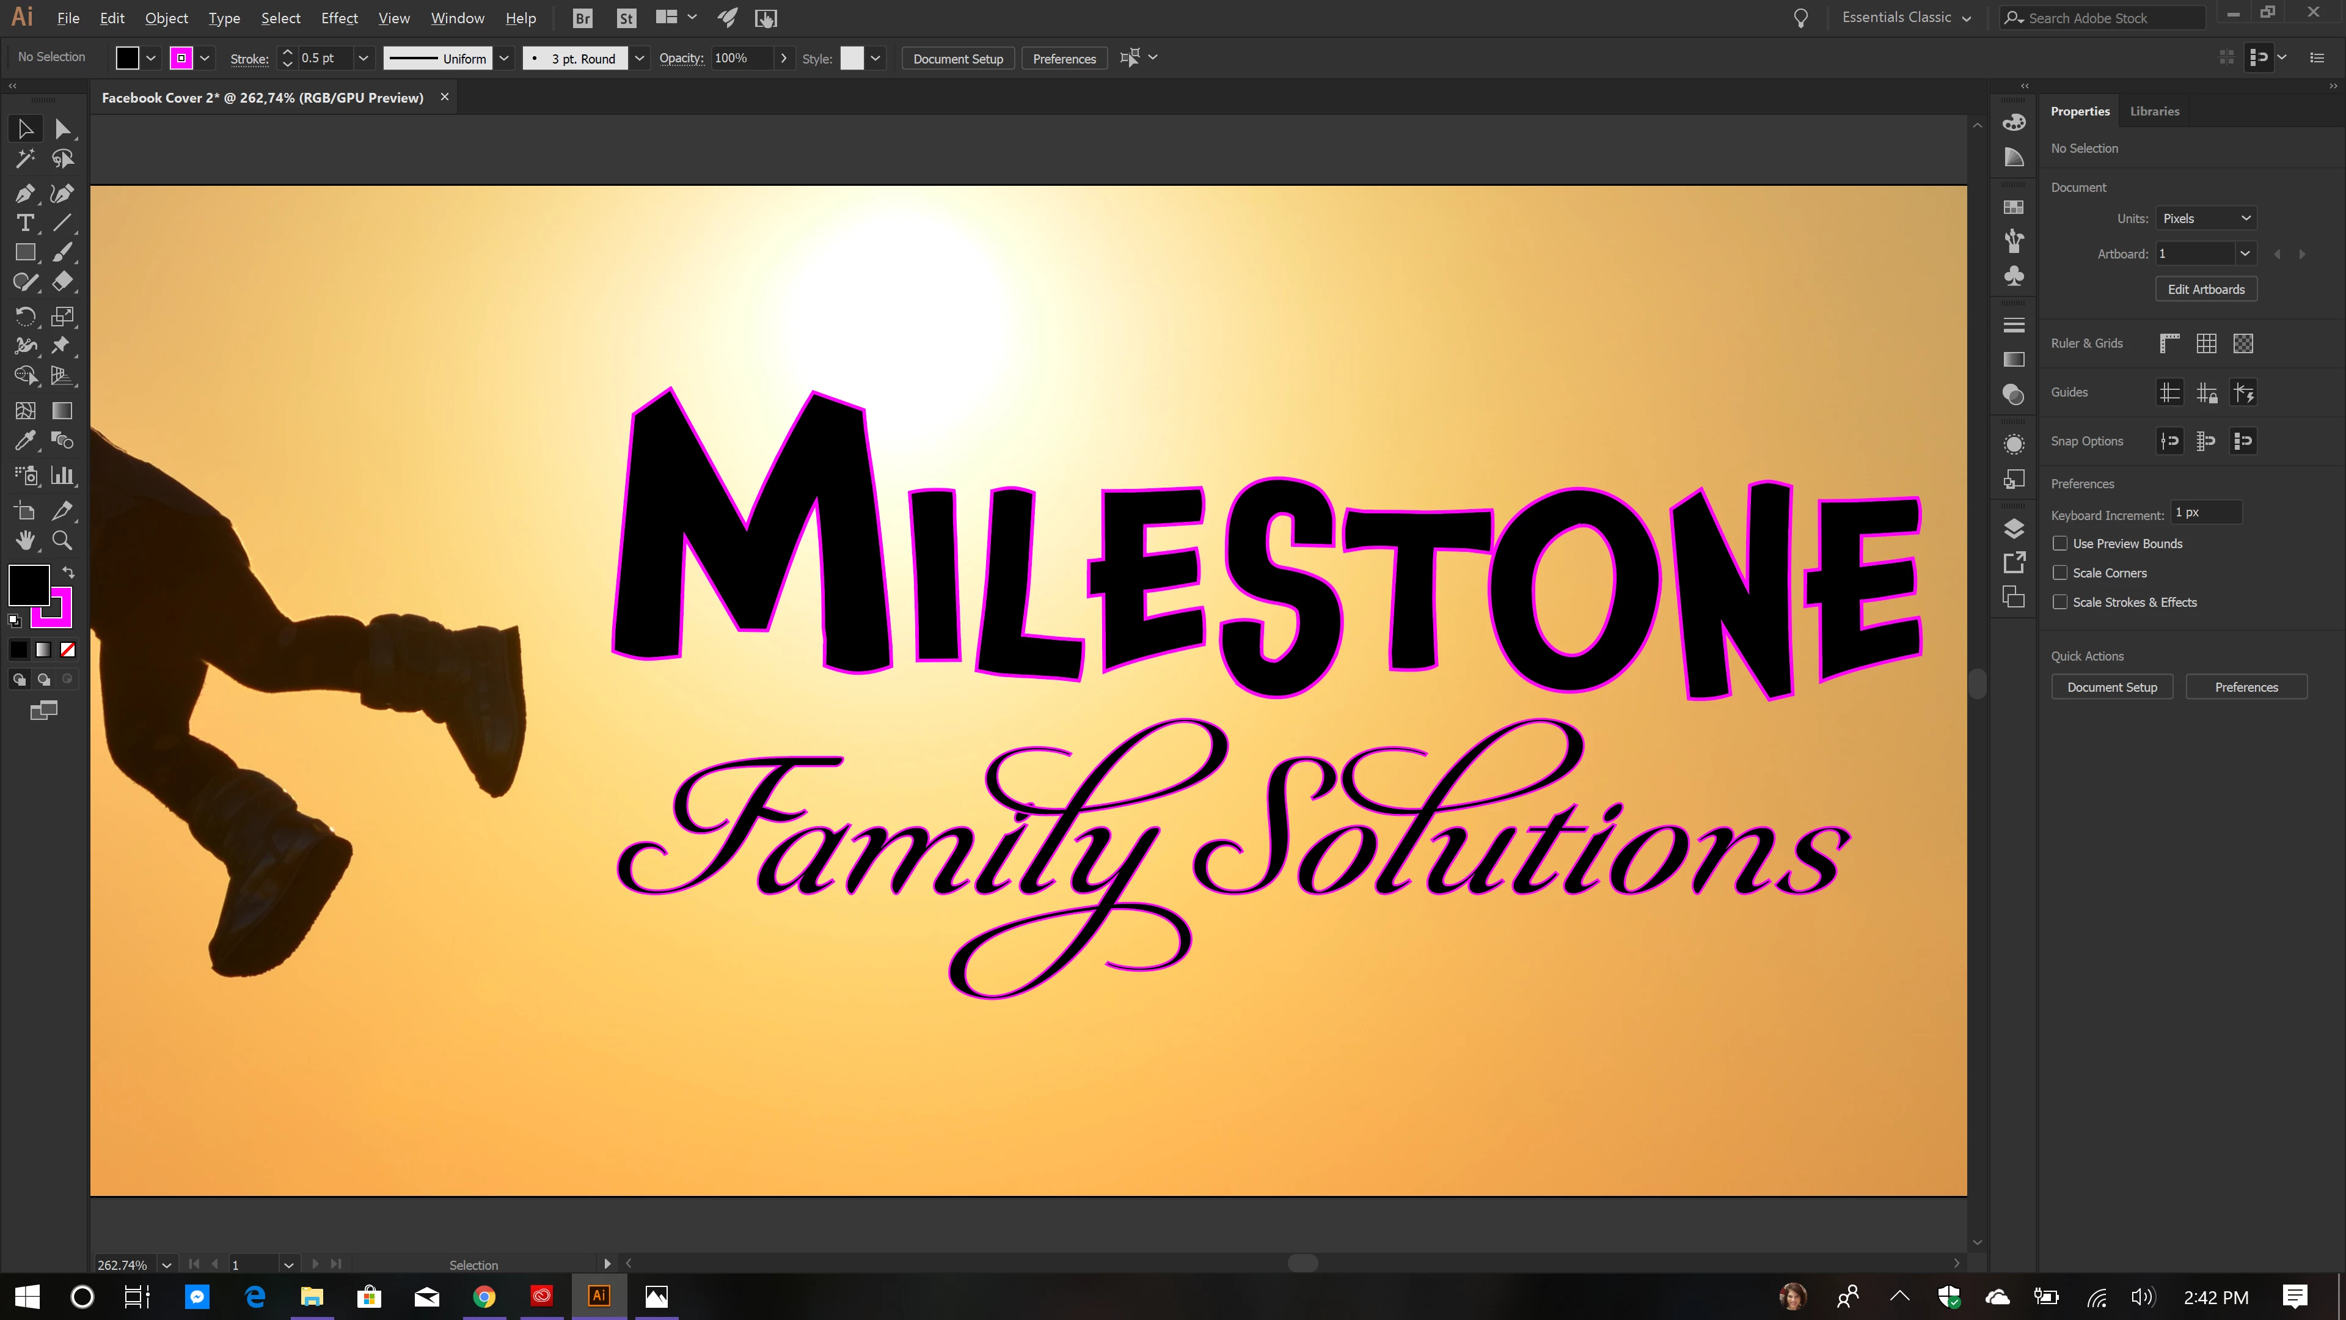The height and width of the screenshot is (1320, 2346).
Task: Click the magenta stroke color swatch
Action: [181, 58]
